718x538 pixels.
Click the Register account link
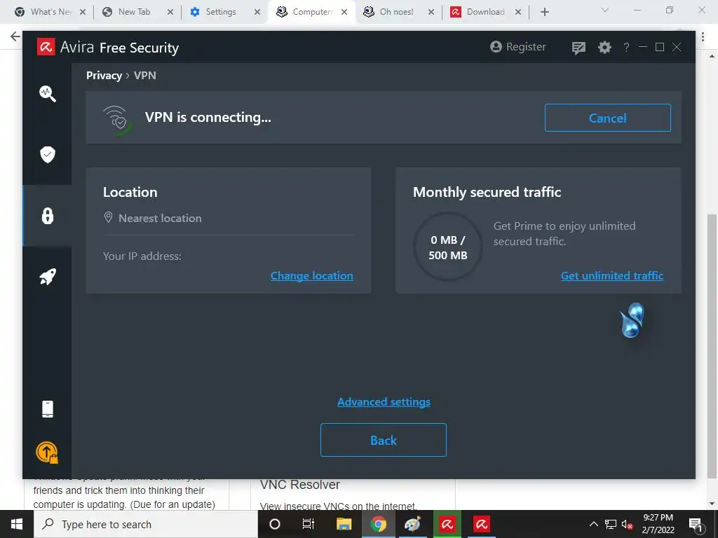[518, 47]
